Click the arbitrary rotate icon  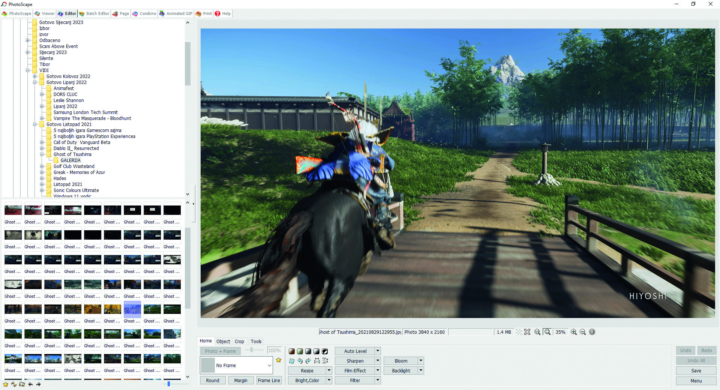(292, 361)
